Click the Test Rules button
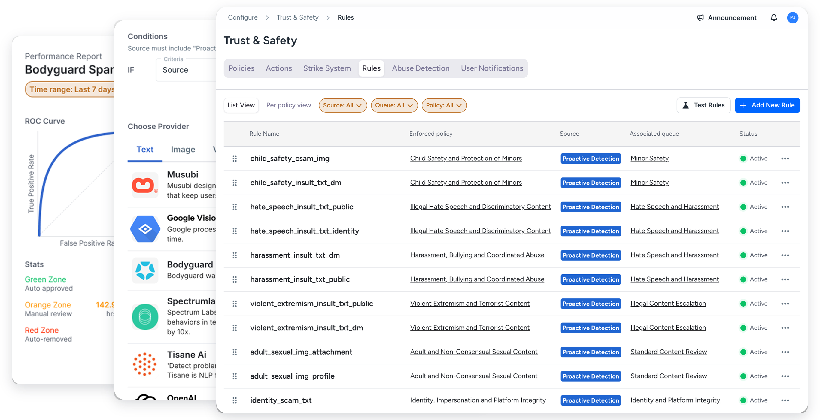This screenshot has width=820, height=420. (703, 105)
